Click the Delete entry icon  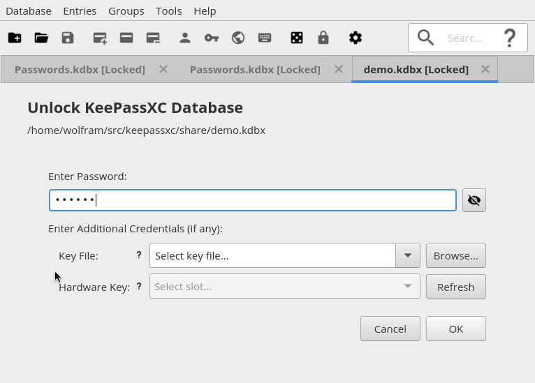pyautogui.click(x=153, y=38)
